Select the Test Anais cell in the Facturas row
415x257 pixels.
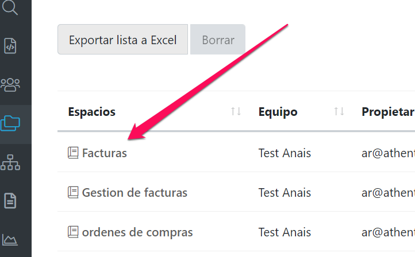point(285,153)
